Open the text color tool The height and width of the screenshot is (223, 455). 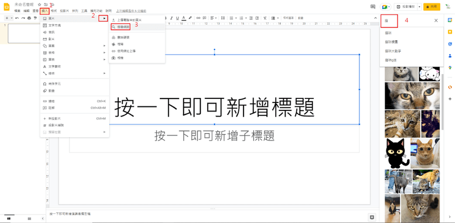(184, 18)
